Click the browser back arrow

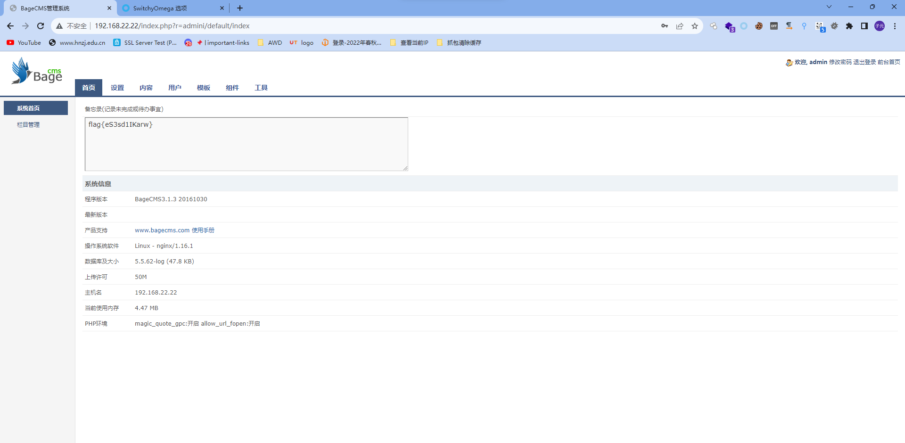(x=10, y=26)
